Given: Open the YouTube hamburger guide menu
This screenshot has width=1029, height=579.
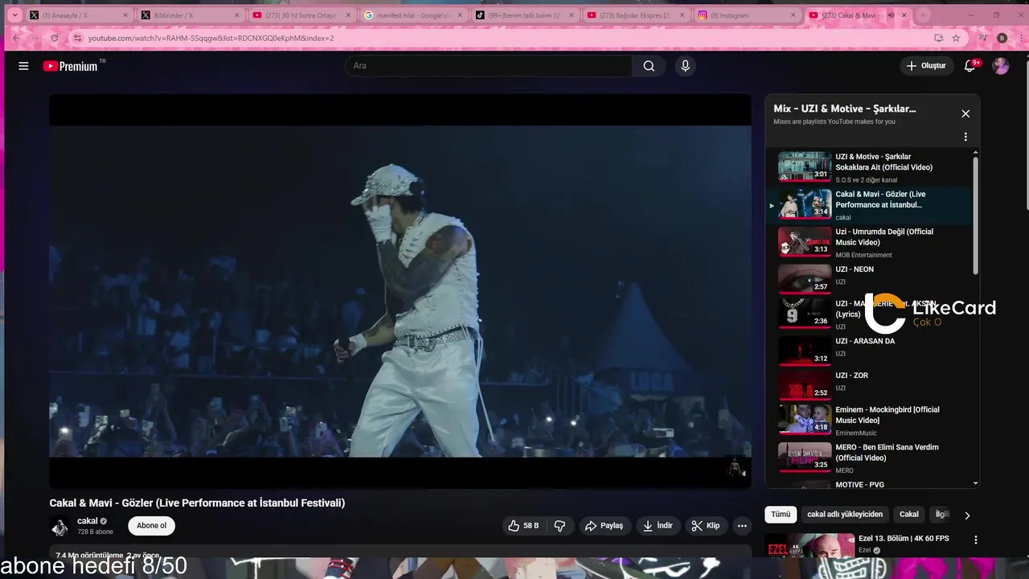Looking at the screenshot, I should [x=23, y=66].
